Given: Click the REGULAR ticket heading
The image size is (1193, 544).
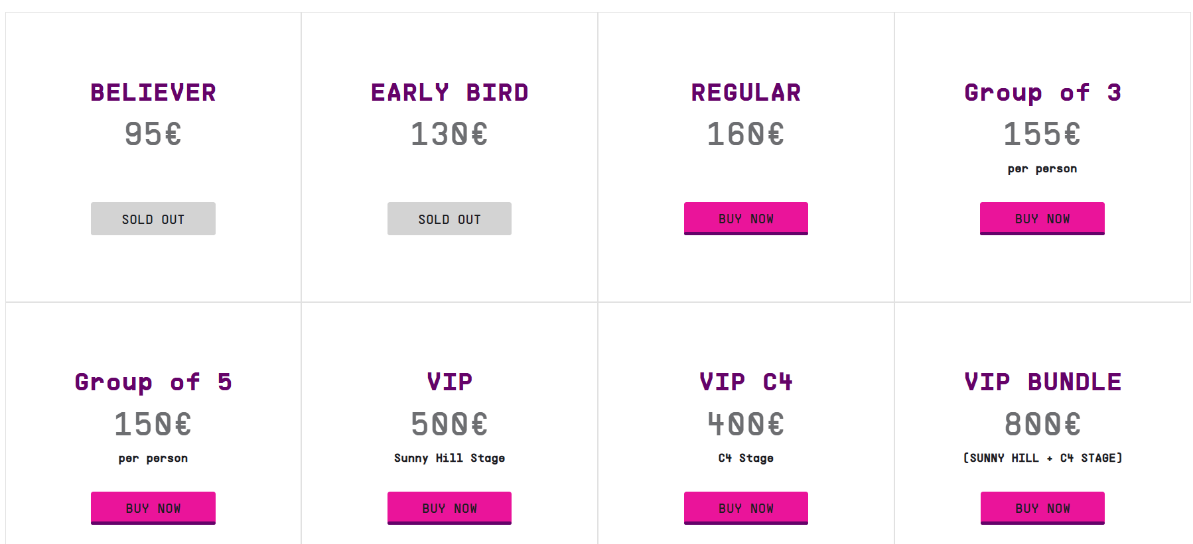Looking at the screenshot, I should [746, 93].
